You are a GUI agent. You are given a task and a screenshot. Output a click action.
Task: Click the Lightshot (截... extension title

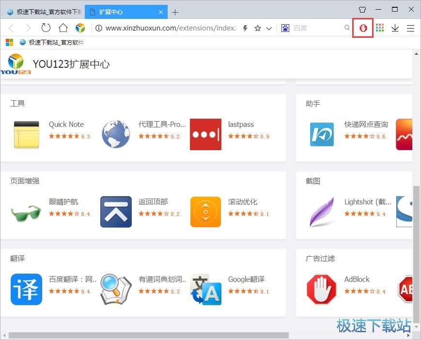tap(368, 202)
